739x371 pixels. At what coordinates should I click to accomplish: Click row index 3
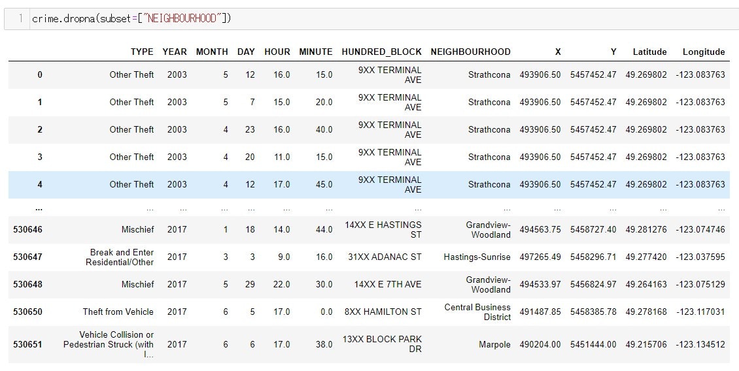(x=40, y=157)
